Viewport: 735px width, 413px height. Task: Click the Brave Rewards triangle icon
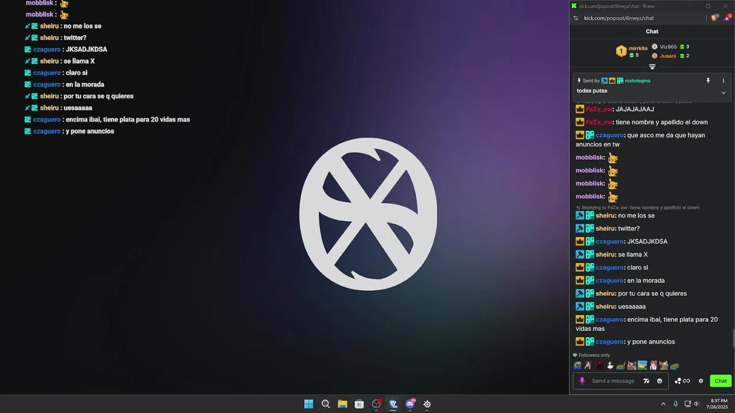click(x=726, y=18)
